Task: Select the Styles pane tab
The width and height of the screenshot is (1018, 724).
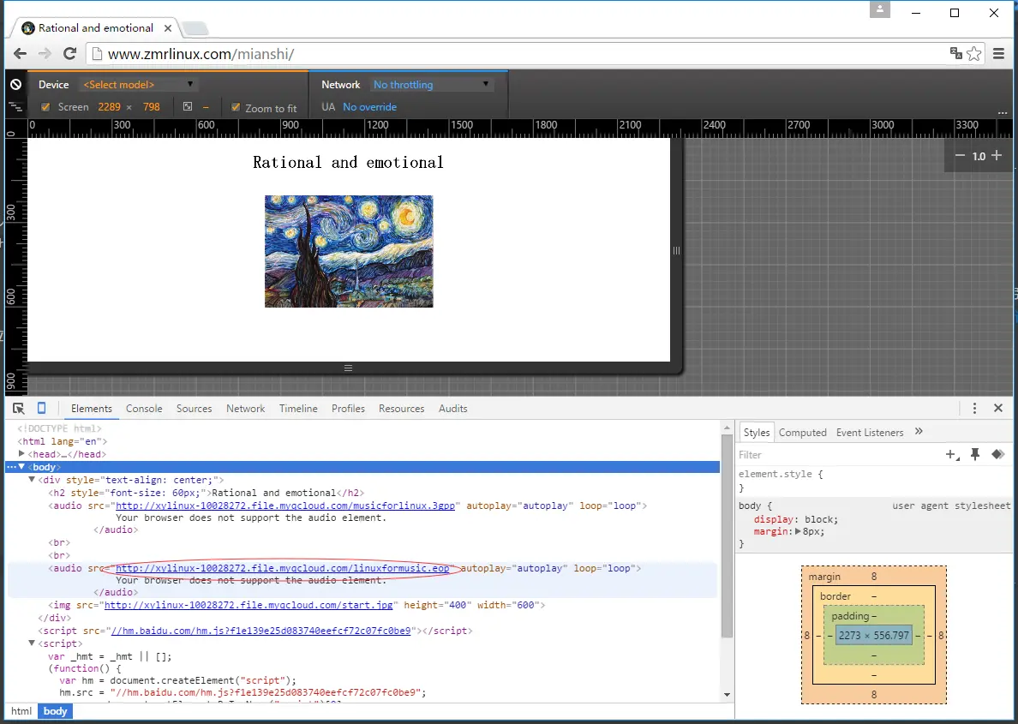Action: pyautogui.click(x=757, y=433)
